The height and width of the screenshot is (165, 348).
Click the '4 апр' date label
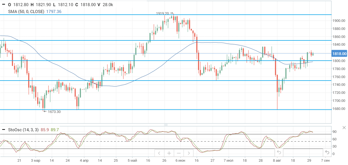tap(84, 161)
